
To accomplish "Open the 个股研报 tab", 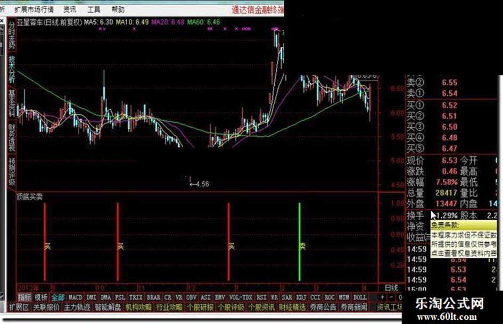I will pos(200,308).
